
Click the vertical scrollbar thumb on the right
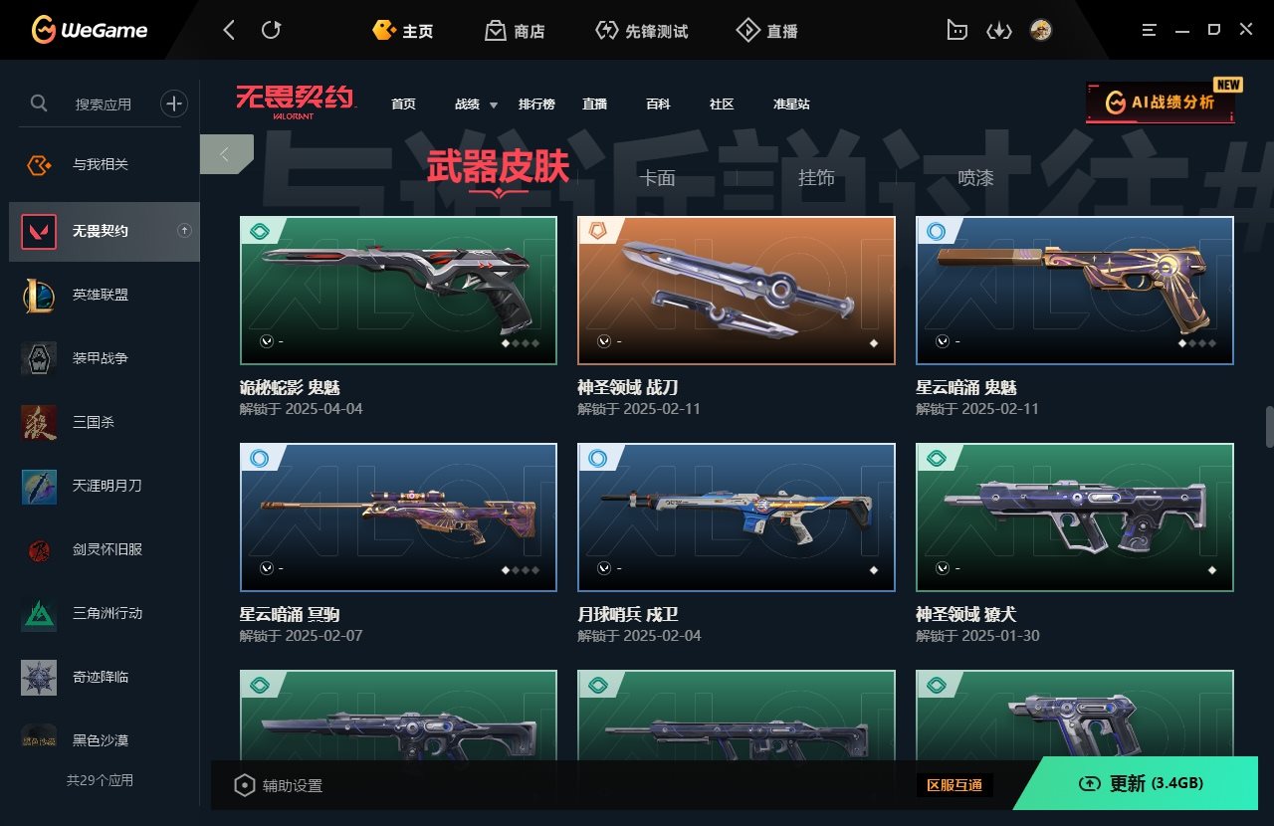(x=1269, y=427)
